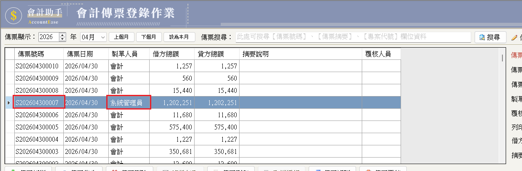This screenshot has width=522, height=171.
Task: Decrease the 傳票顯示 year with down arrow
Action: [63, 39]
